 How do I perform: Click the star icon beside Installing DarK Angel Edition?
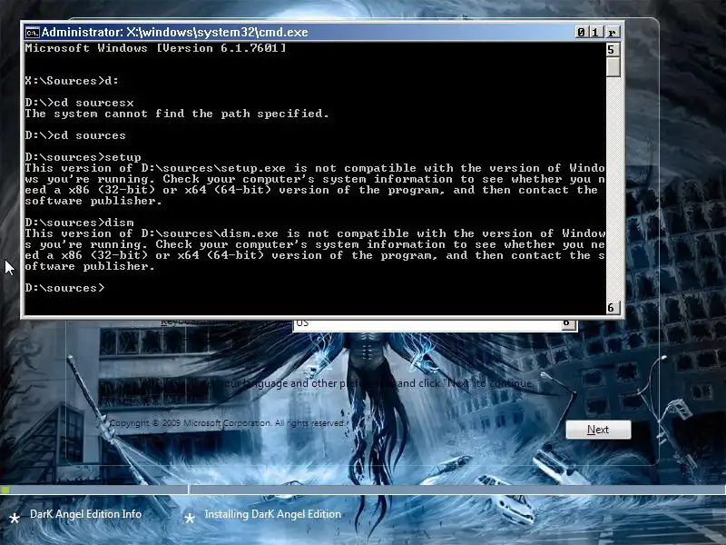[190, 519]
